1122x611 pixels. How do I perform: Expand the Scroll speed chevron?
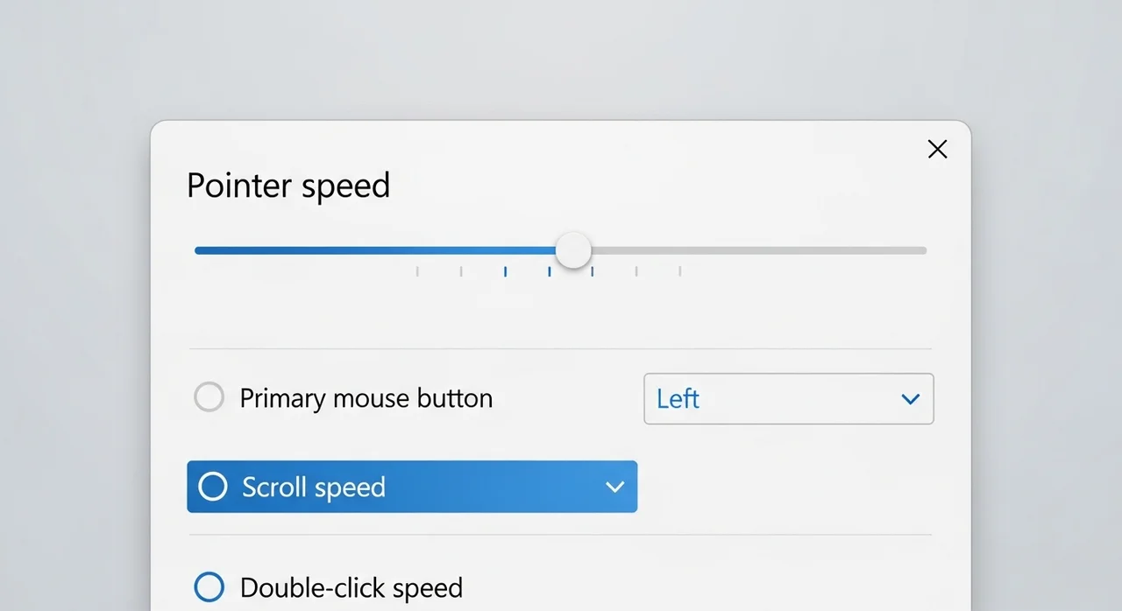[615, 487]
